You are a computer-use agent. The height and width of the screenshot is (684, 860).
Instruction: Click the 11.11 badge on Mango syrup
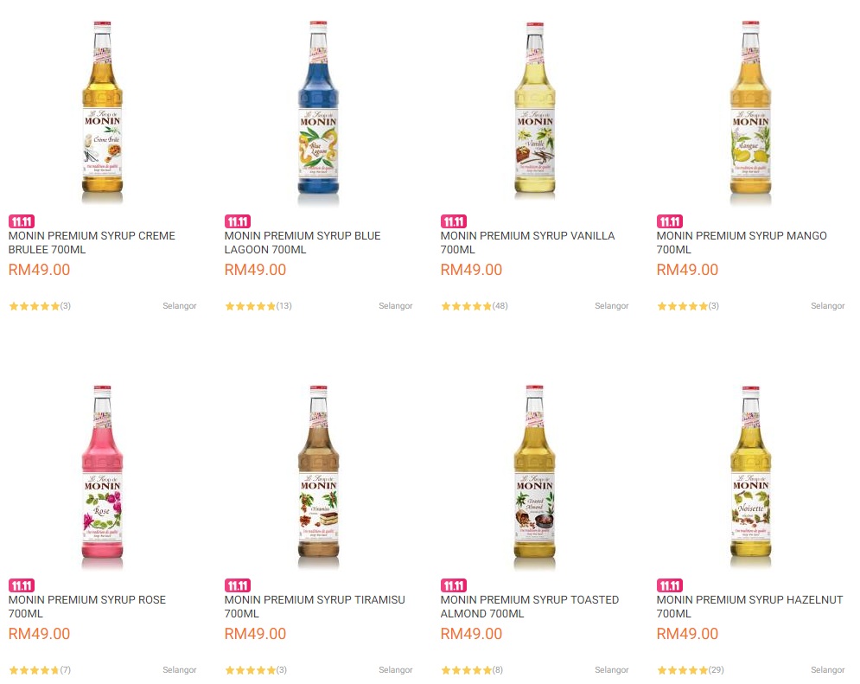(x=669, y=221)
